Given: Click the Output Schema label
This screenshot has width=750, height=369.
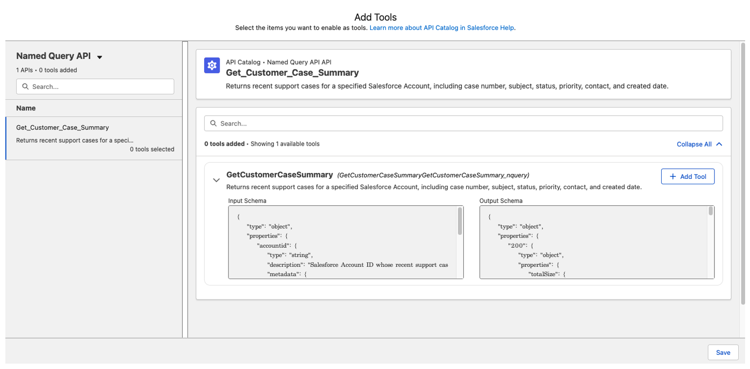Looking at the screenshot, I should pos(500,201).
